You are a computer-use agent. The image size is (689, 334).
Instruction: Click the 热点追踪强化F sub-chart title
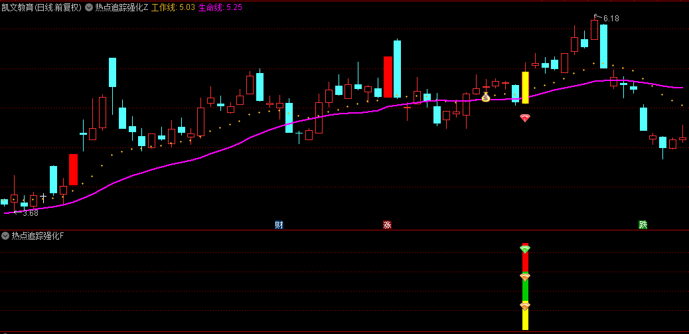pyautogui.click(x=38, y=236)
